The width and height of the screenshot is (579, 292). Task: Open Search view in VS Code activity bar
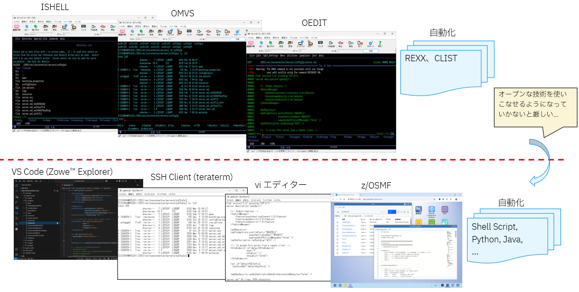tap(16, 191)
